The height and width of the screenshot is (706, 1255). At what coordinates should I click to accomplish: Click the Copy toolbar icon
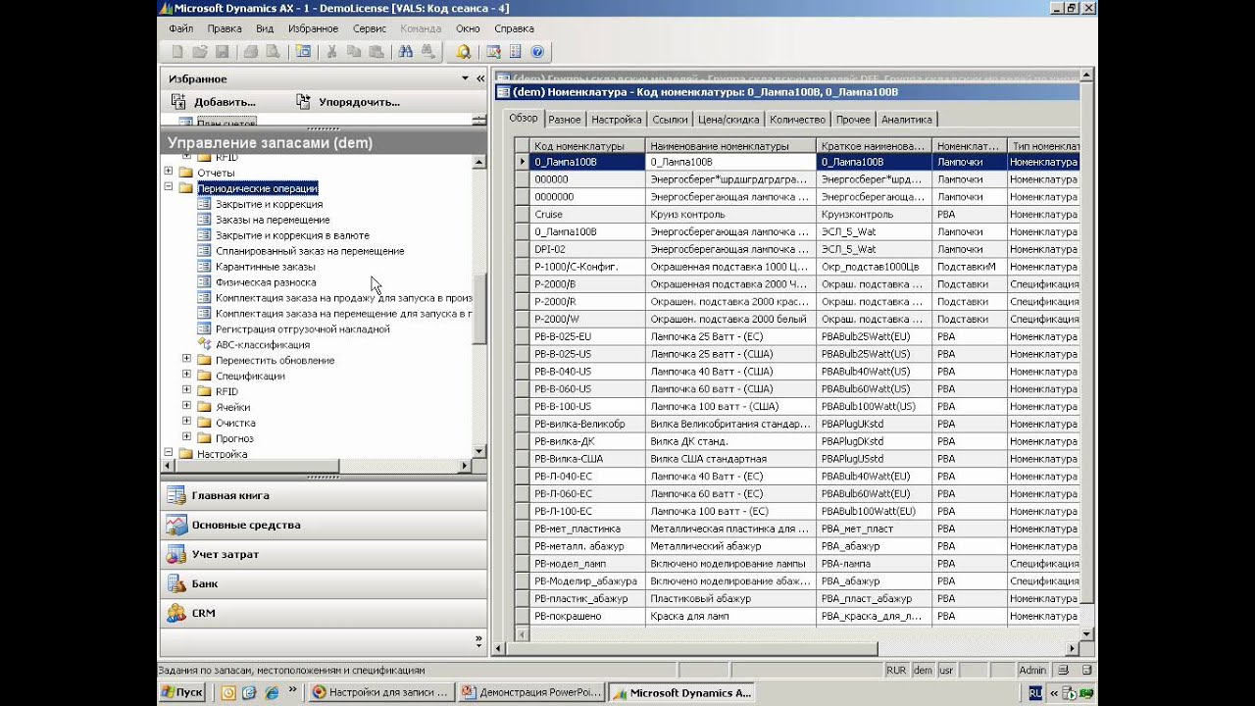tap(354, 52)
